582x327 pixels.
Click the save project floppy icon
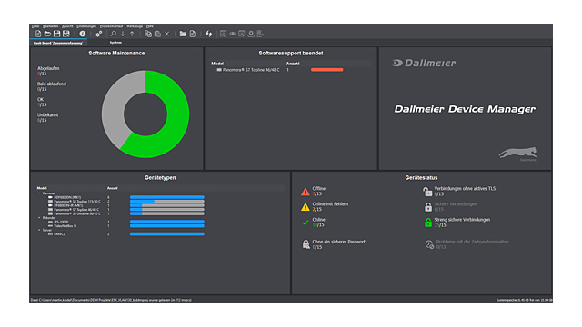tap(56, 34)
